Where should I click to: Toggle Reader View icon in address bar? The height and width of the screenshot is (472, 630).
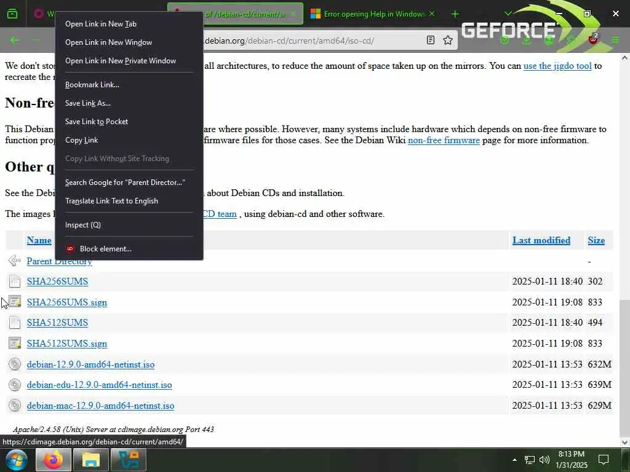click(x=430, y=40)
